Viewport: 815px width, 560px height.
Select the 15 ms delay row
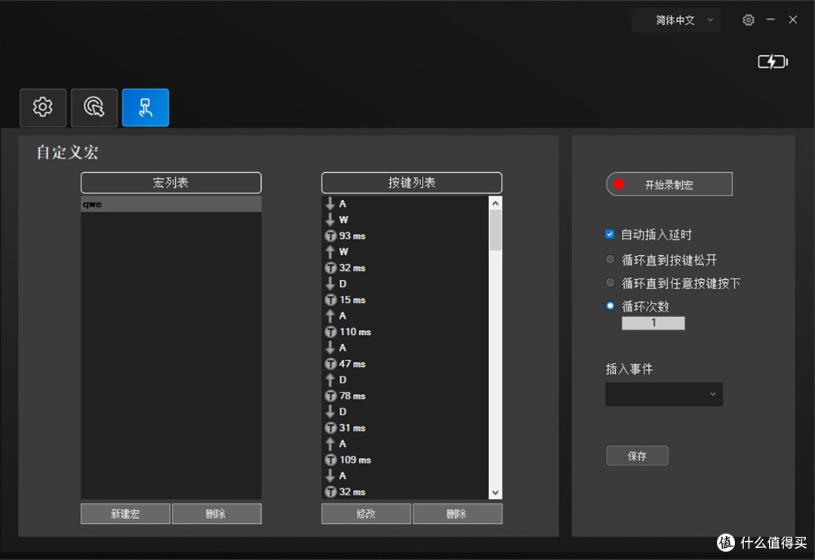pos(405,300)
